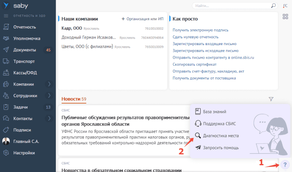Screen dimensions: 292x172
Task: Click the Диагностика места magnifier icon
Action: click(198, 136)
